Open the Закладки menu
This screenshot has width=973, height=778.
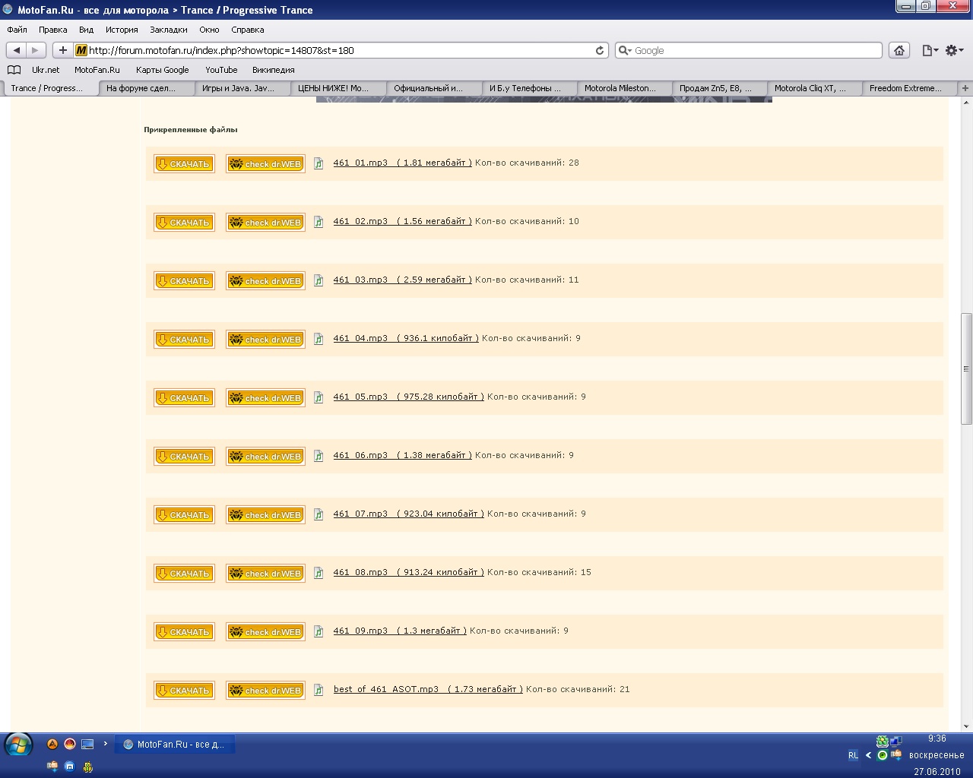click(x=168, y=30)
